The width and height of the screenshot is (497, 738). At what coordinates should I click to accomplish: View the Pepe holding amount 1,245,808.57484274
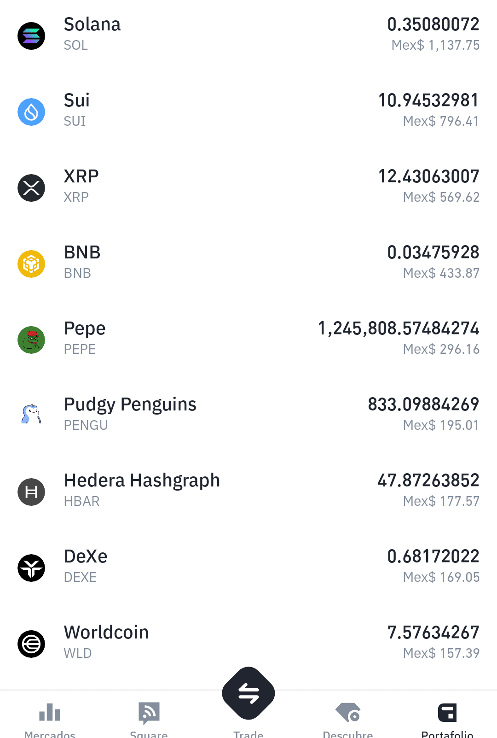pyautogui.click(x=399, y=329)
